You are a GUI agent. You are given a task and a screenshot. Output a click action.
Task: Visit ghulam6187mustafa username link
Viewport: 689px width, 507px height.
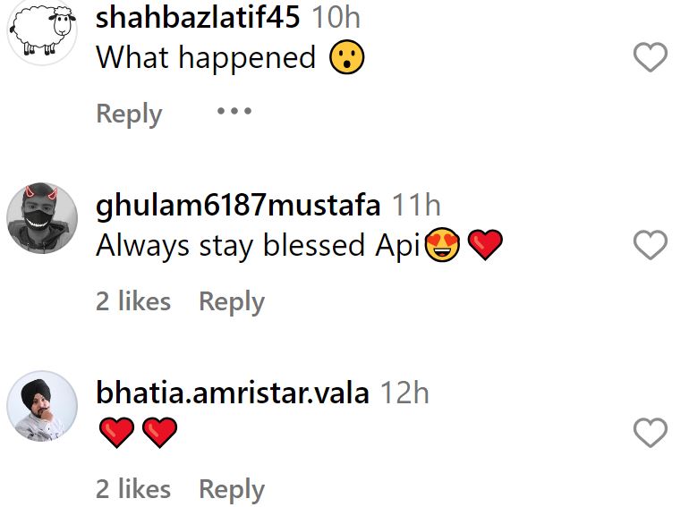(238, 205)
